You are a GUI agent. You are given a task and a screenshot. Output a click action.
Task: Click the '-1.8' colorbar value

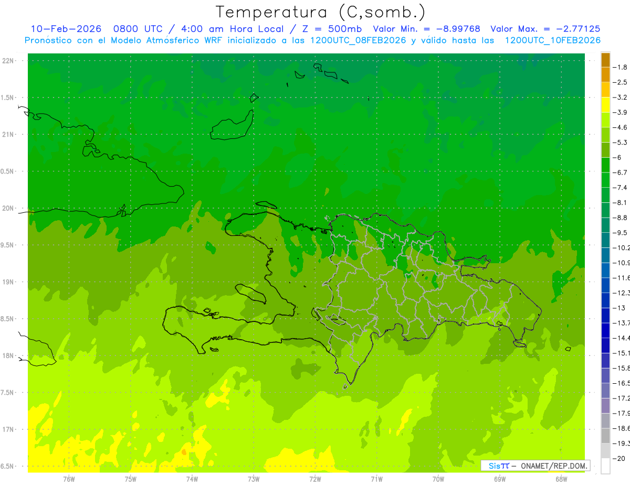[621, 67]
